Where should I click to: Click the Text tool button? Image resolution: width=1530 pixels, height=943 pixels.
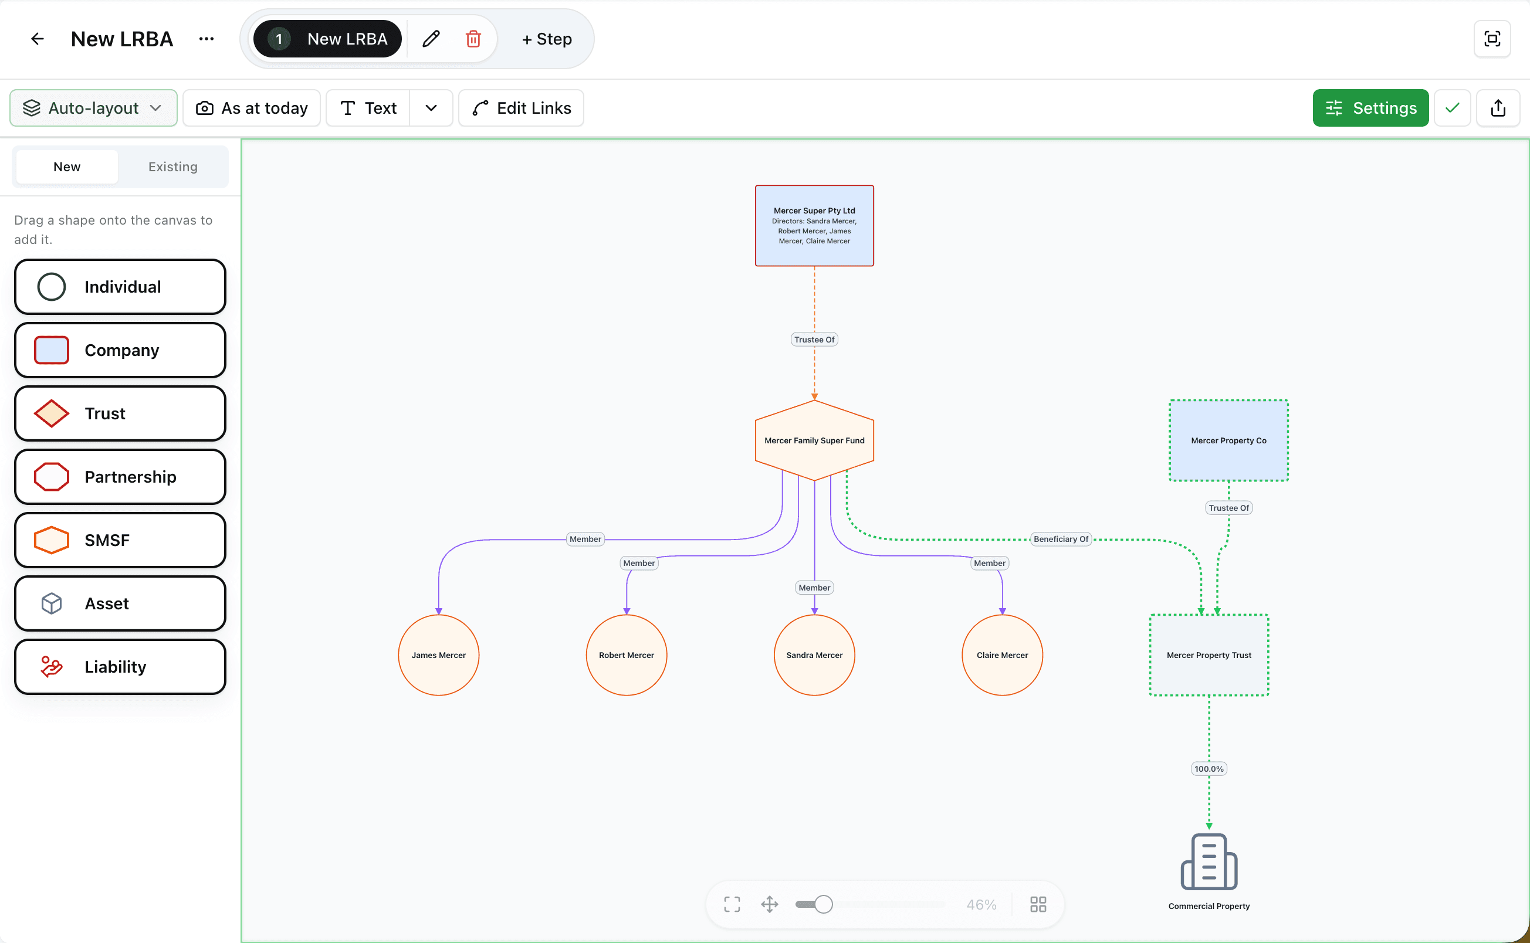(x=368, y=108)
